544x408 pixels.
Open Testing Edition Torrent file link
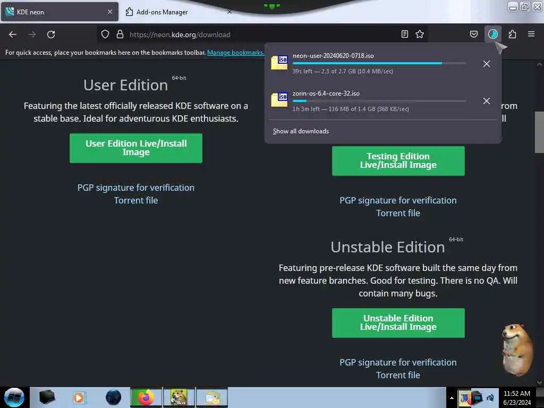click(x=398, y=213)
